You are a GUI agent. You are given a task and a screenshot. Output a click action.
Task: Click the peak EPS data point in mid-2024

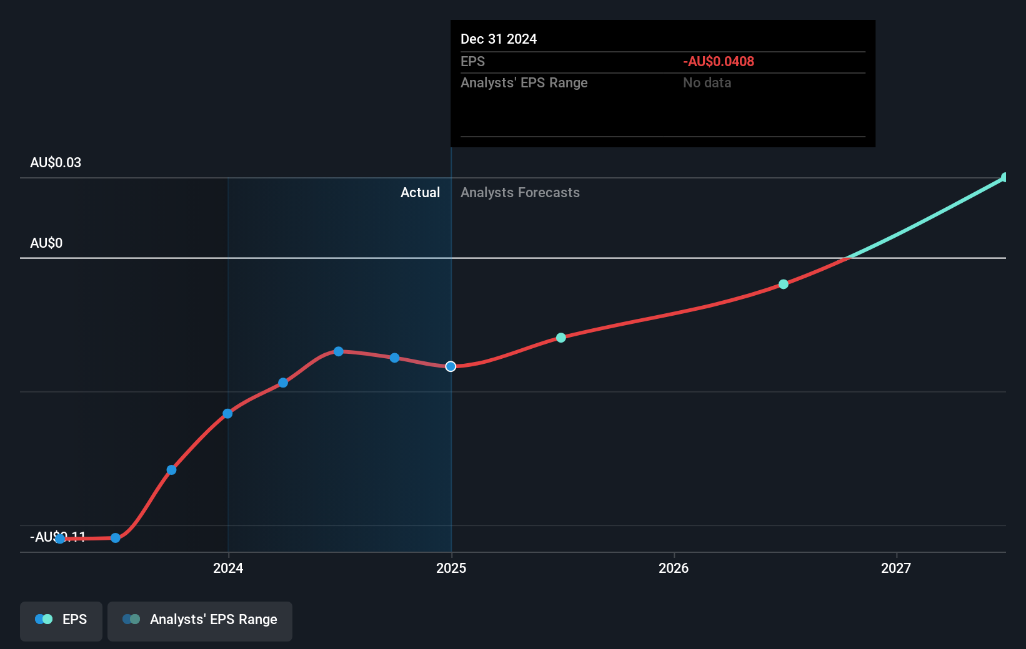point(338,351)
